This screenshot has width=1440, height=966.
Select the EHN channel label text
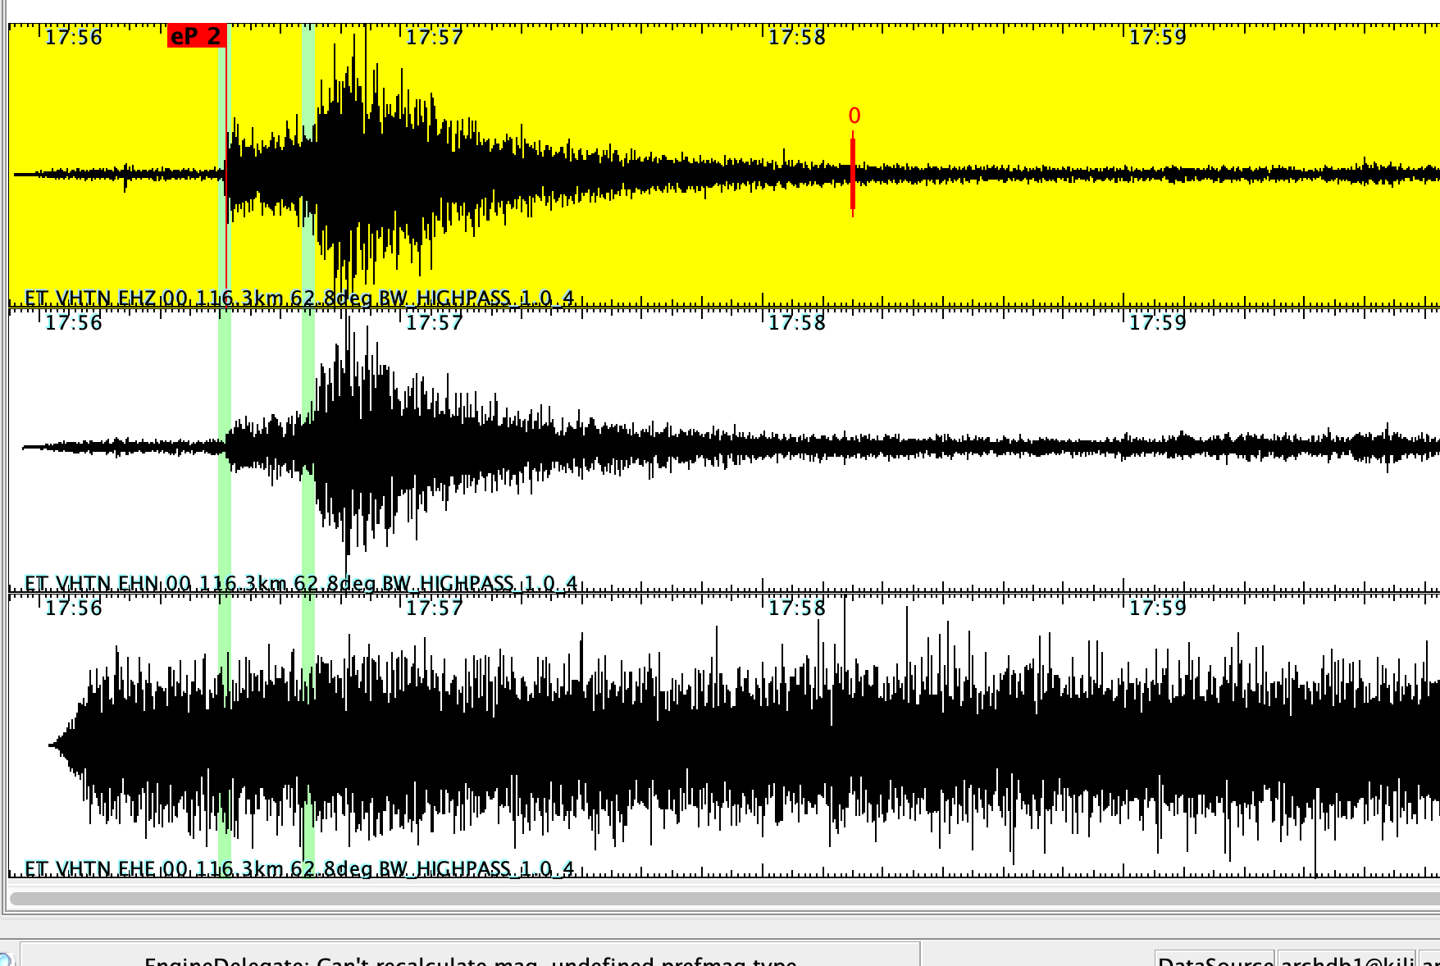(301, 583)
